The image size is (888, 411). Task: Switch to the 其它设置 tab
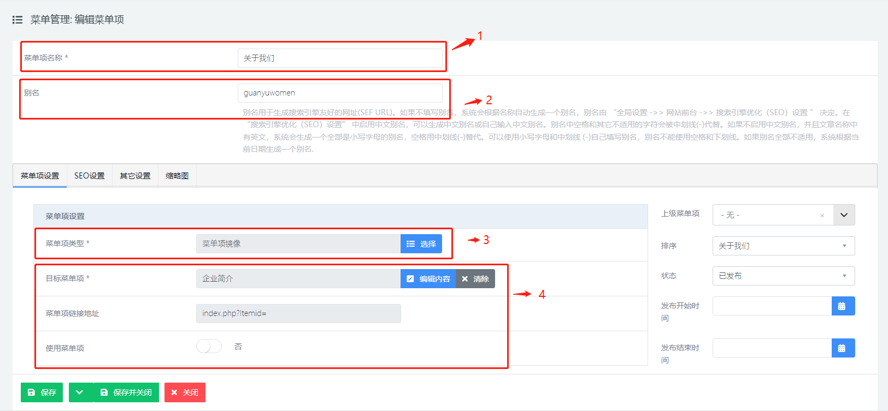pos(135,176)
